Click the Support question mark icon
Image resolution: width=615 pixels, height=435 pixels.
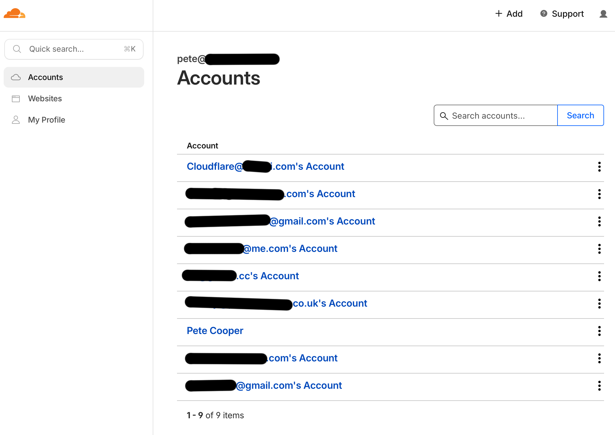[544, 14]
